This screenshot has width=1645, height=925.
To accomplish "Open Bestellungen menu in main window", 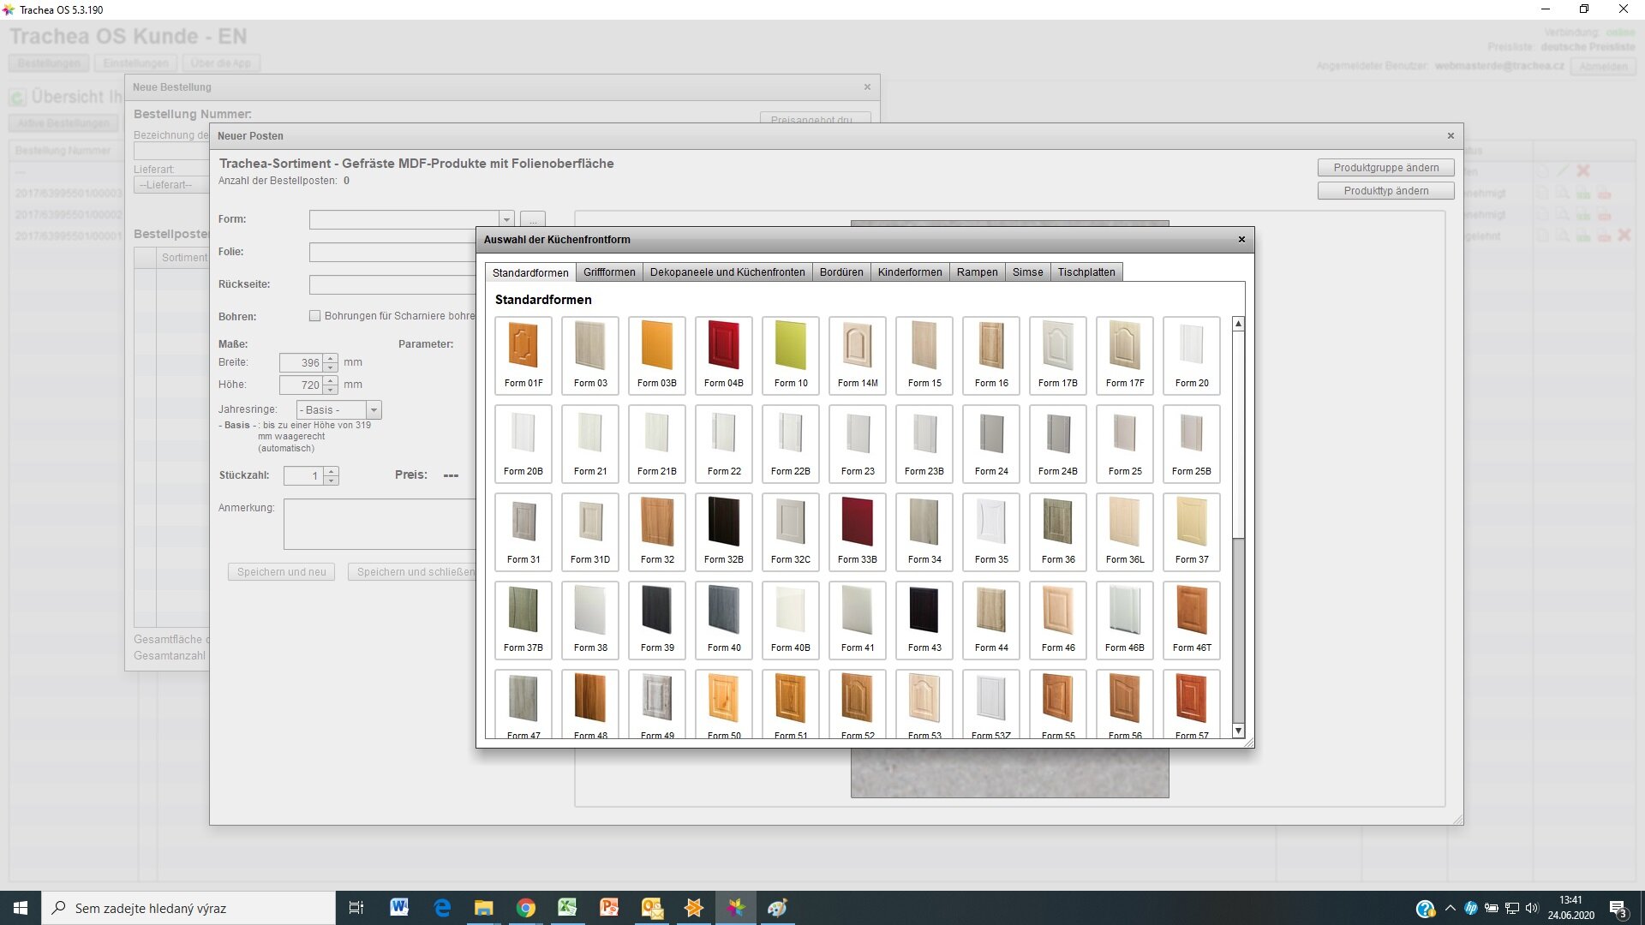I will pyautogui.click(x=49, y=63).
